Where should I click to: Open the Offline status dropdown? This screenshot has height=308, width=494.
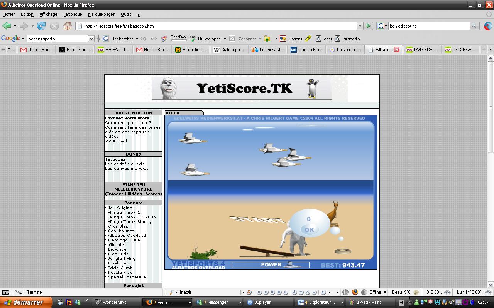pos(378,292)
